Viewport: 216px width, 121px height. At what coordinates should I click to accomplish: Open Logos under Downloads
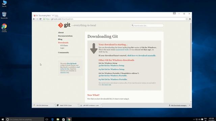pyautogui.click(x=62, y=48)
